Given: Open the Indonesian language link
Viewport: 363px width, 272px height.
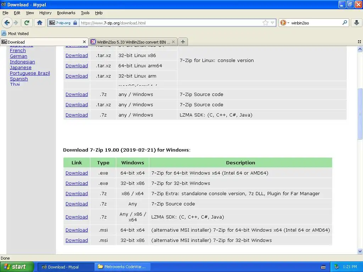Looking at the screenshot, I should [x=22, y=62].
